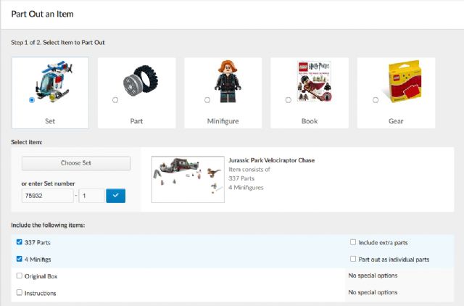
Task: Select the Book radio button
Action: coord(289,100)
